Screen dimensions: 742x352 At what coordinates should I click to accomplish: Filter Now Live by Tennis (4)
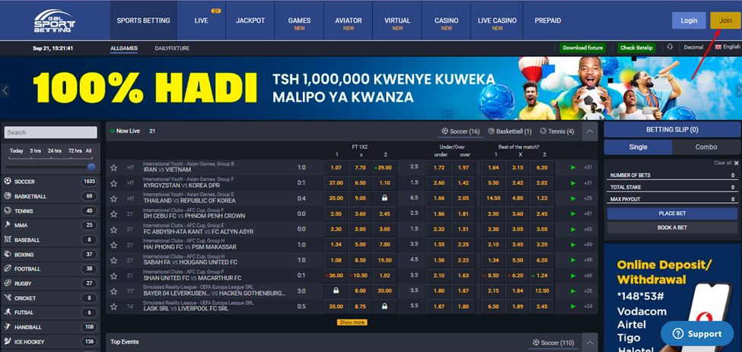[x=557, y=132]
